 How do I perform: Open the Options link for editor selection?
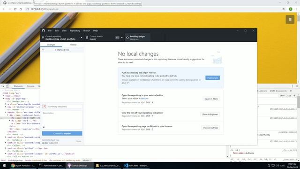coord(145,98)
